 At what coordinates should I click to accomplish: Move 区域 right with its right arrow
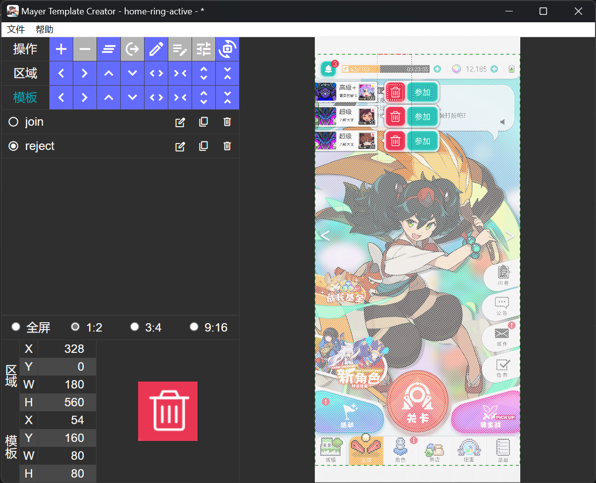85,73
